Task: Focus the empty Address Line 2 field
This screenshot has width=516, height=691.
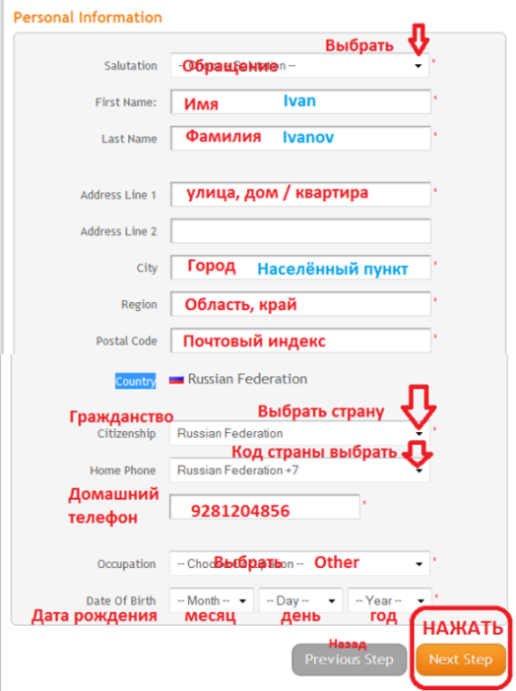Action: 300,231
